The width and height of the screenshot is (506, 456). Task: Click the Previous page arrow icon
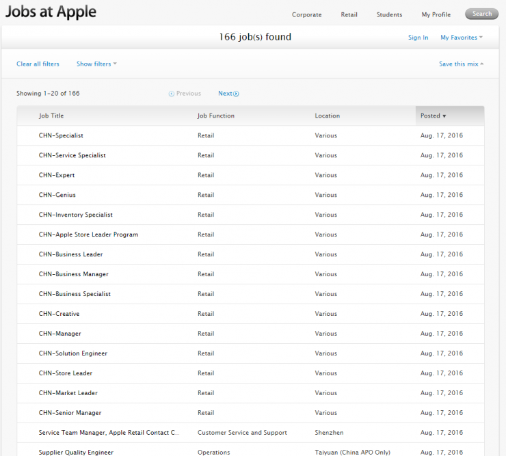pyautogui.click(x=172, y=94)
